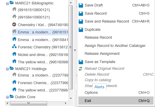Collapse the MARC21 Bibliographic folder
This screenshot has width=155, height=107.
click(x=7, y=4)
